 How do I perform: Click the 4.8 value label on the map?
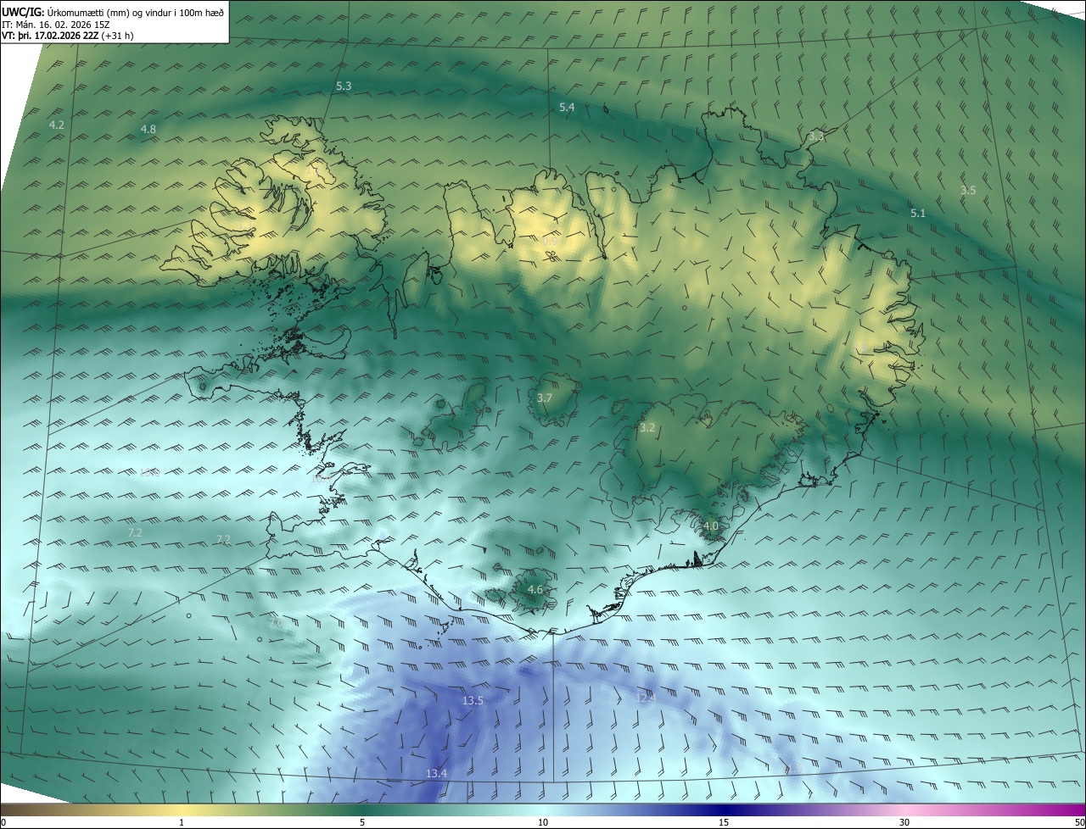148,130
